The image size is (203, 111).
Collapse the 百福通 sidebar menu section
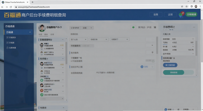pyautogui.click(x=30, y=32)
